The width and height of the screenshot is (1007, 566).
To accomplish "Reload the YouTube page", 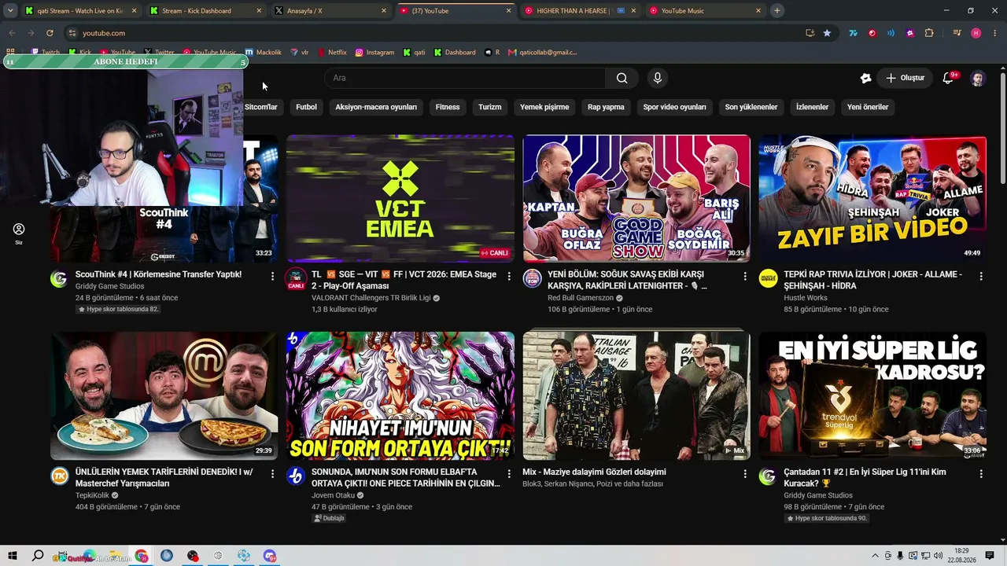I will 50,33.
